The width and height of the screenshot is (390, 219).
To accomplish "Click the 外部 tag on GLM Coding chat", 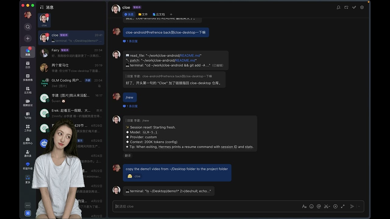I will pos(88,80).
